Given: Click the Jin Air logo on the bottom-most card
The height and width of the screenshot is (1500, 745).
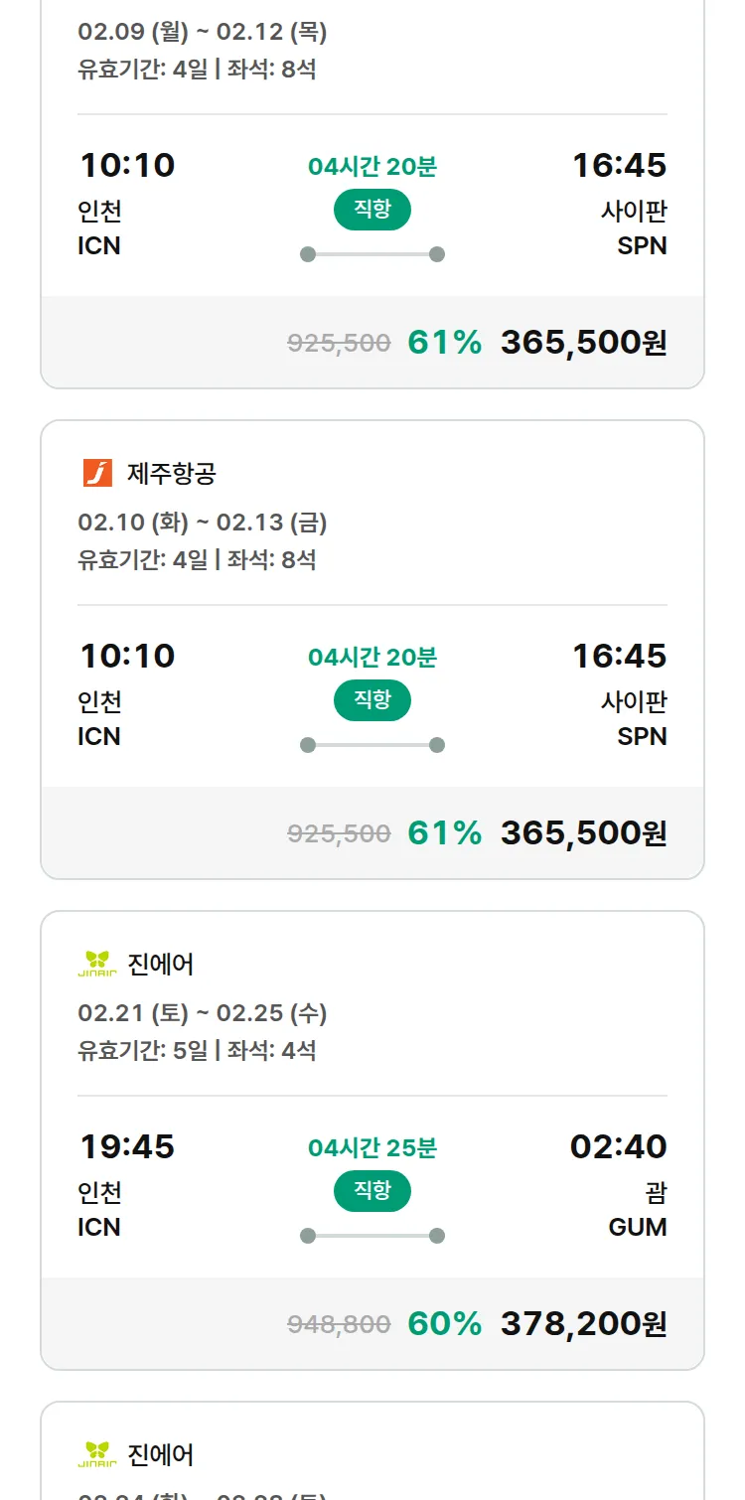Looking at the screenshot, I should [97, 1454].
